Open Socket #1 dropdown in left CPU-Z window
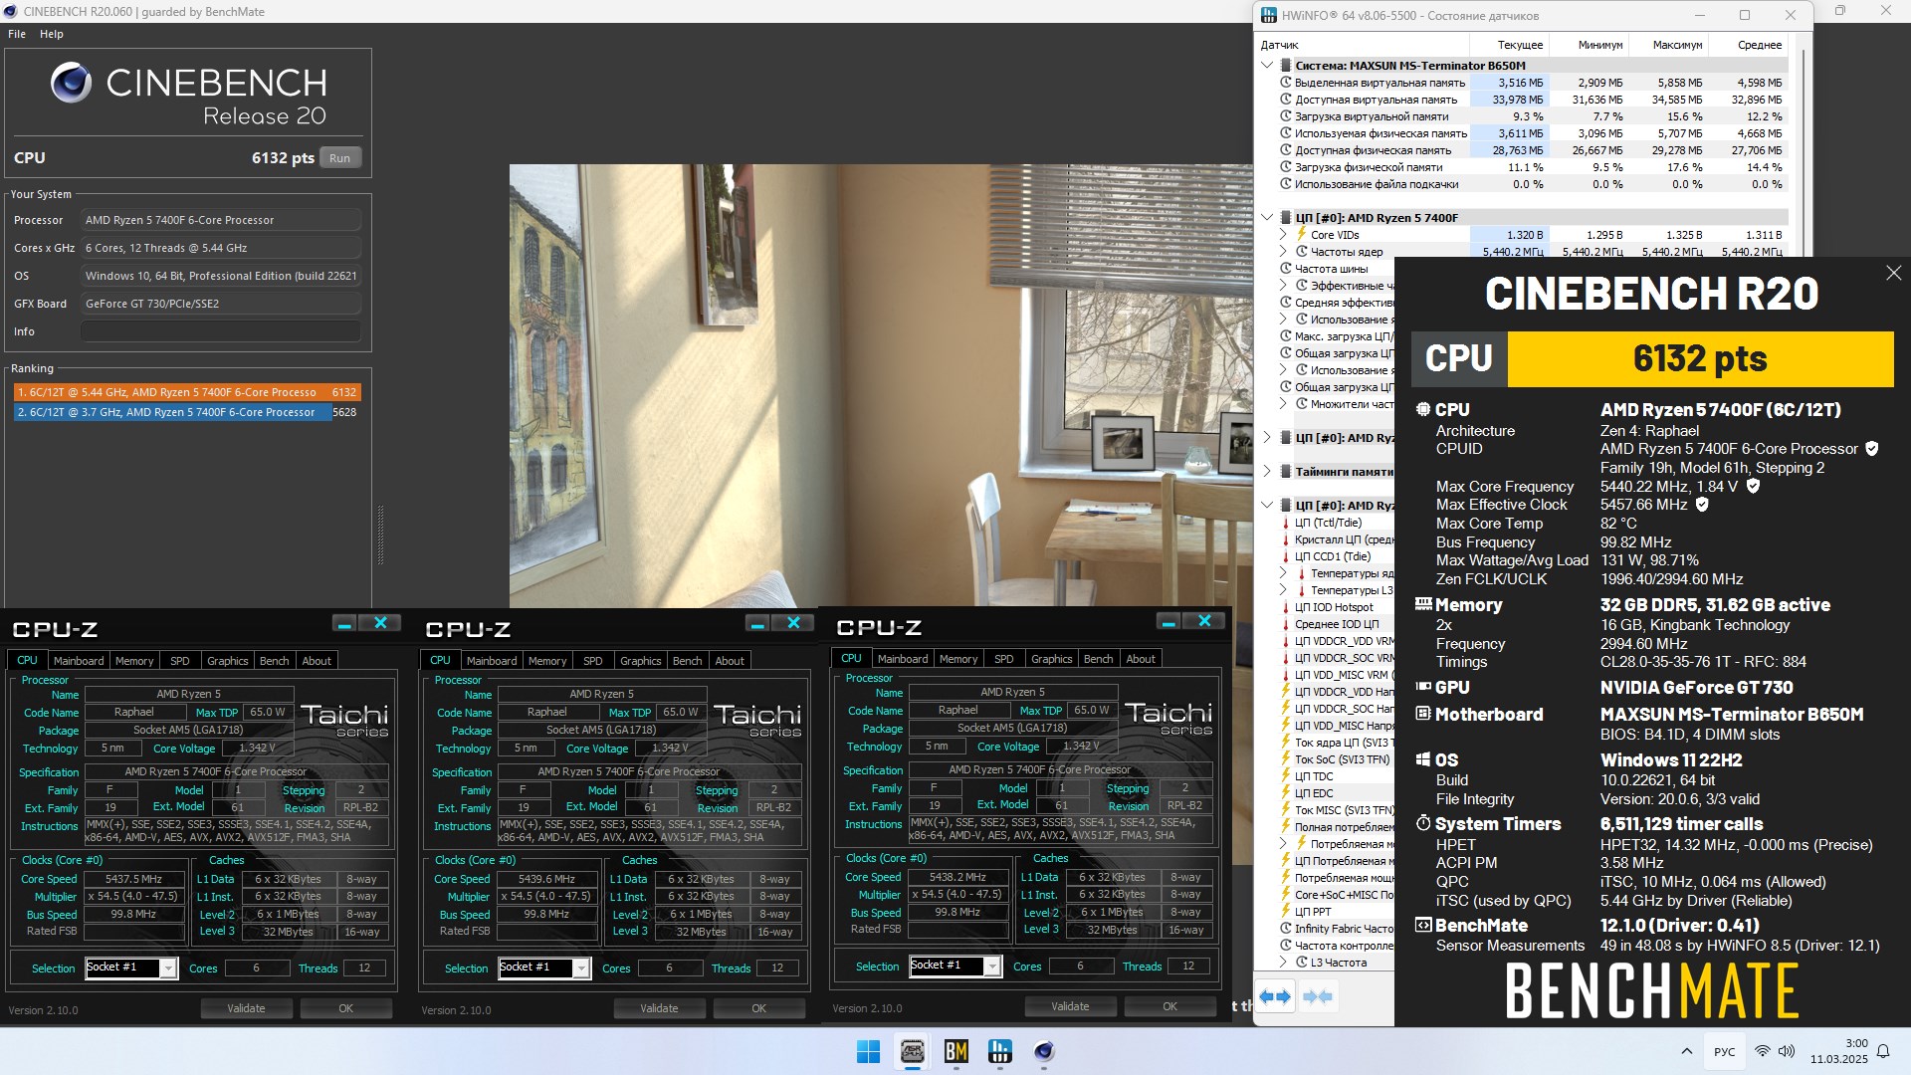1911x1075 pixels. [168, 967]
